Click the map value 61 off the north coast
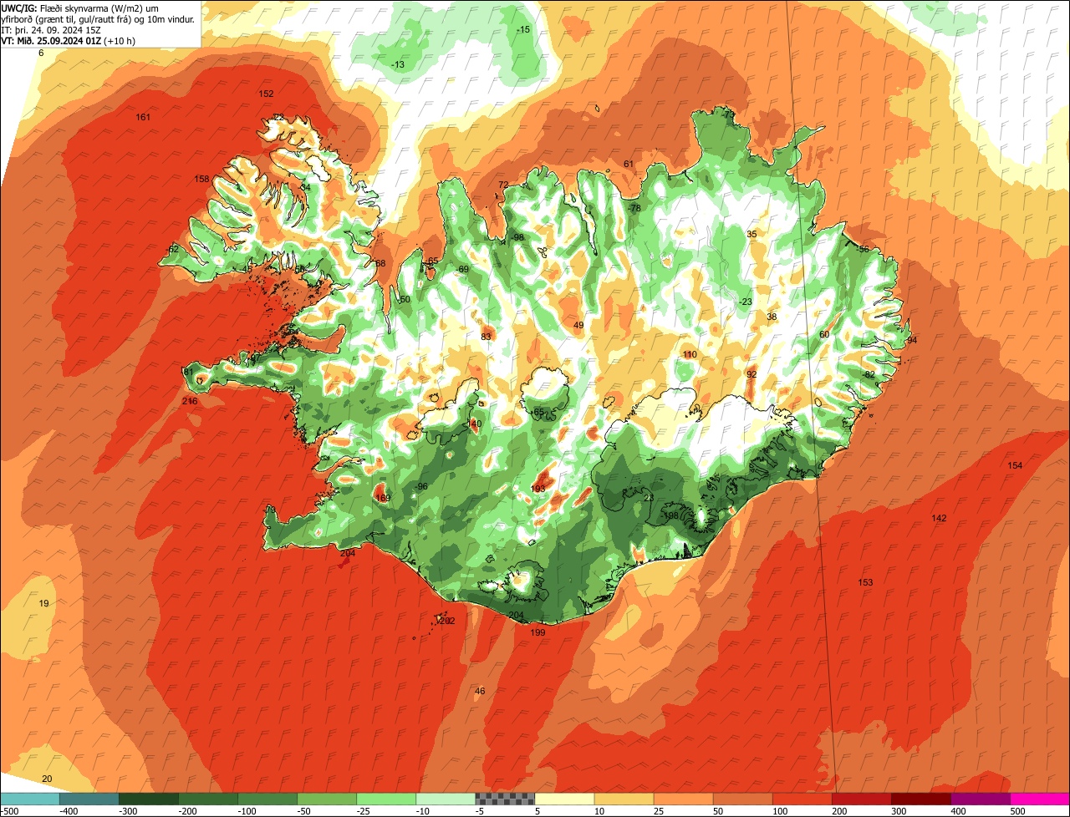 (x=629, y=164)
